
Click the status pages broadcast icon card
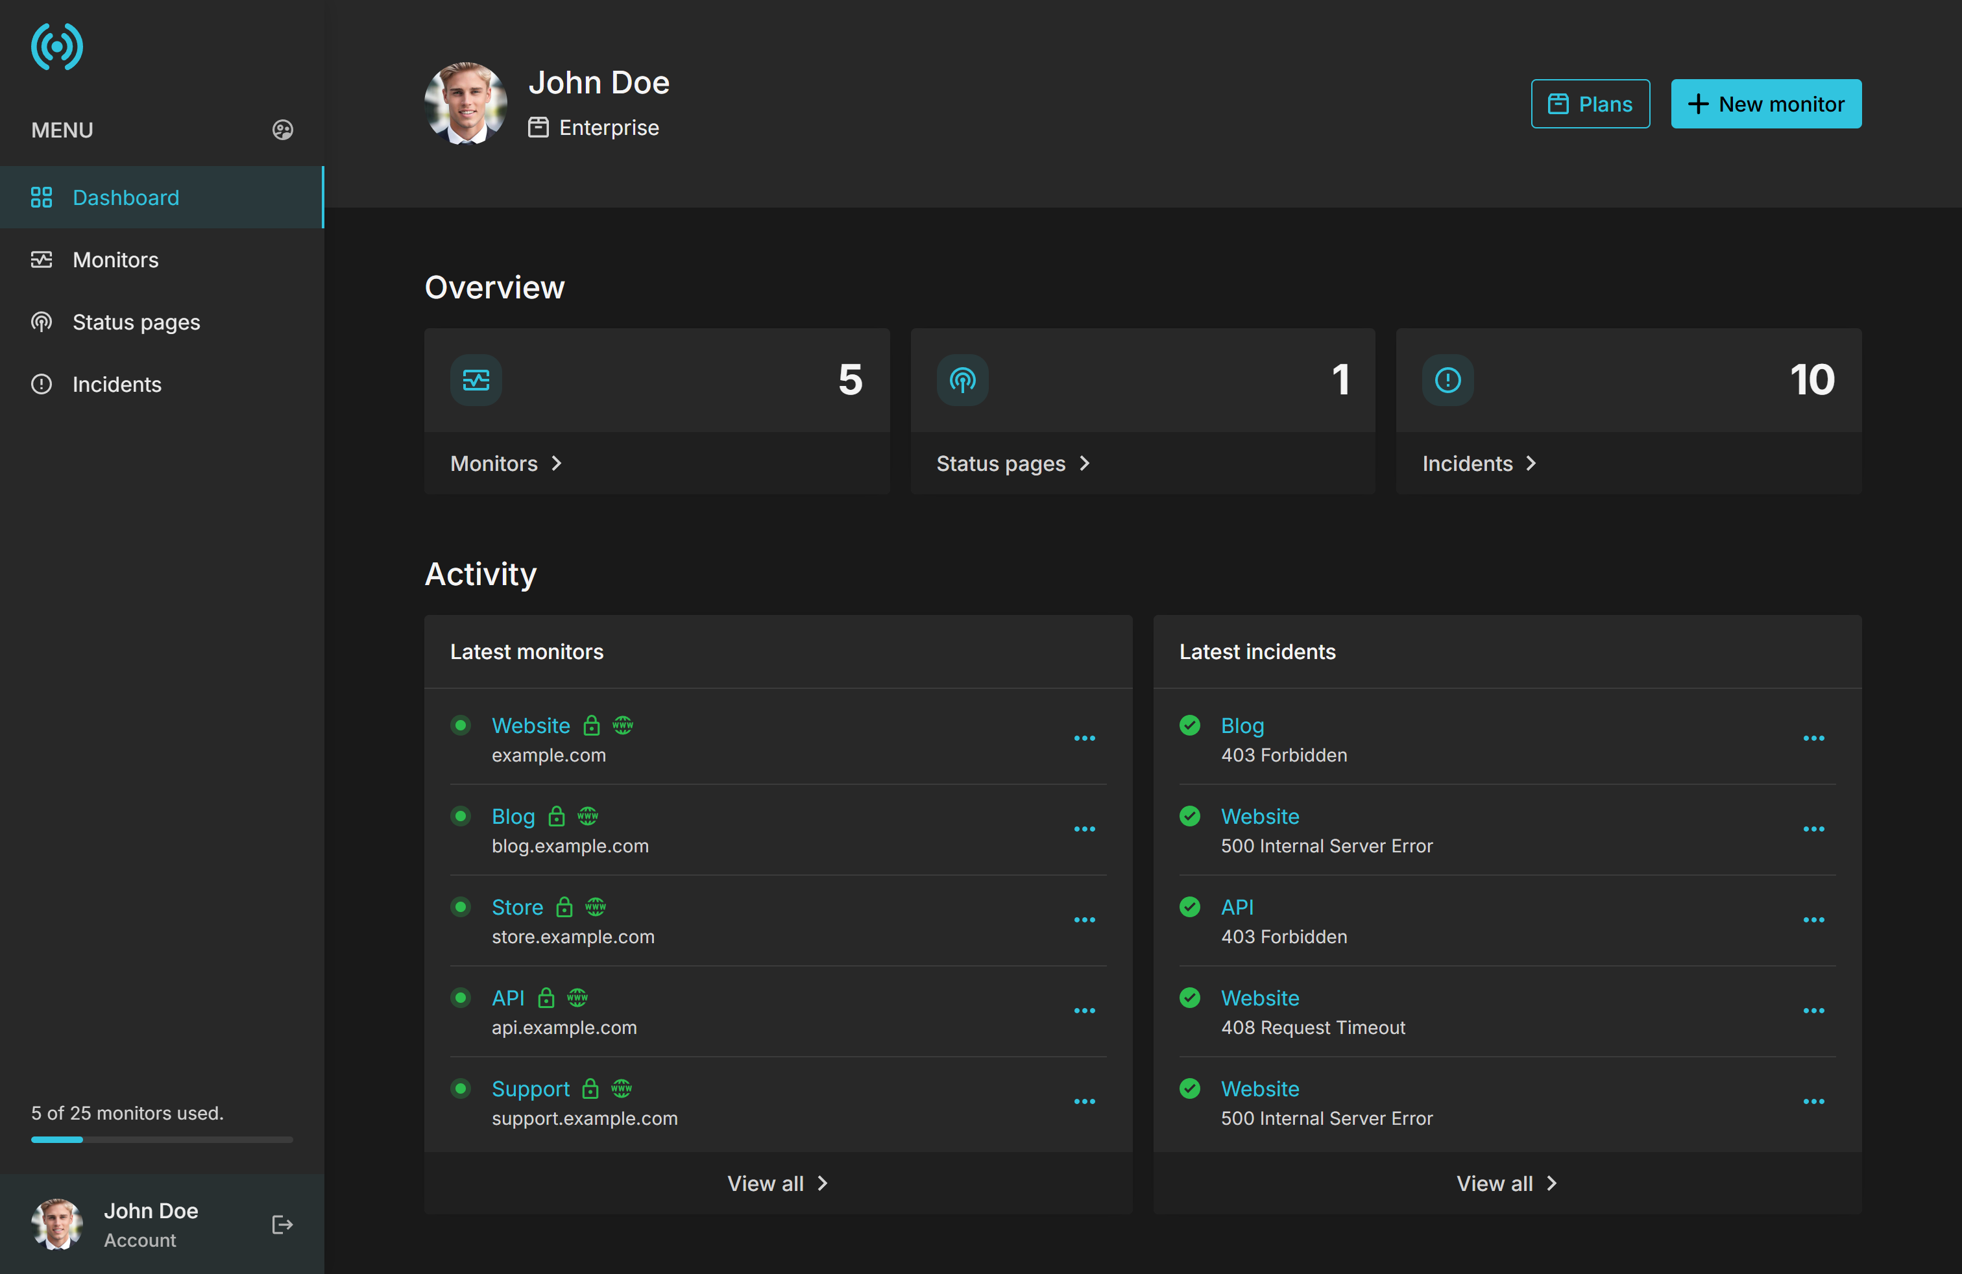coord(962,380)
